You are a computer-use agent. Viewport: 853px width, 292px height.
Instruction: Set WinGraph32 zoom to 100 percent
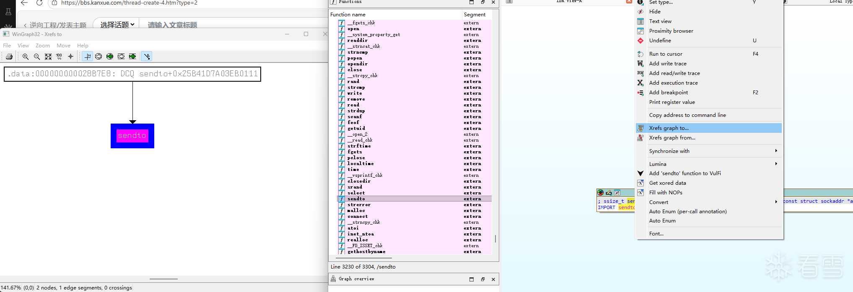click(x=59, y=57)
